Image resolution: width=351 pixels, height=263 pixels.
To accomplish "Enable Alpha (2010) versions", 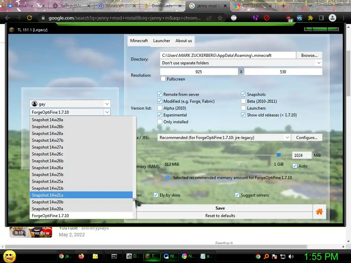I will tap(160, 108).
